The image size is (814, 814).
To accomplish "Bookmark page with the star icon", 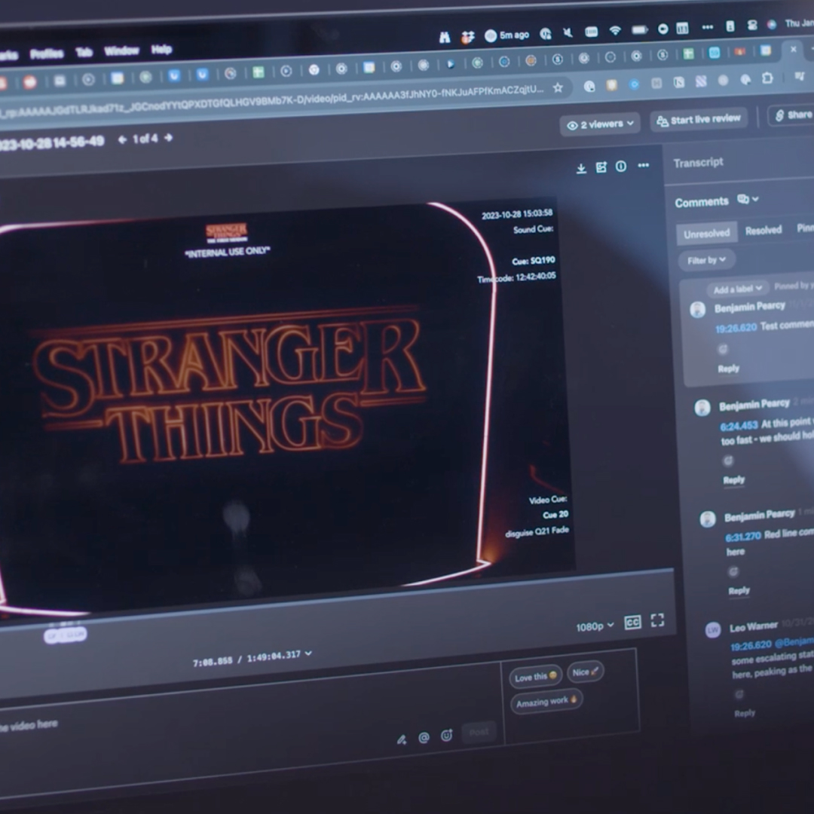I will coord(558,87).
